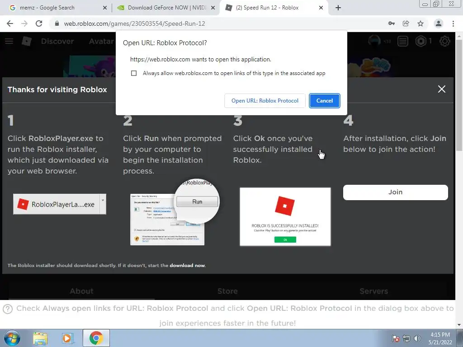This screenshot has width=463, height=347.
Task: Open the Discover menu item
Action: point(57,41)
